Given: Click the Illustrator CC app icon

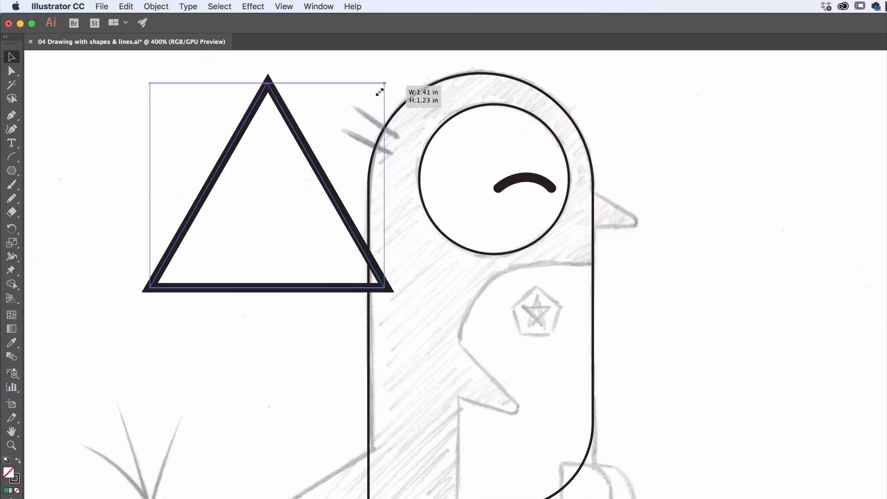Looking at the screenshot, I should coord(50,23).
